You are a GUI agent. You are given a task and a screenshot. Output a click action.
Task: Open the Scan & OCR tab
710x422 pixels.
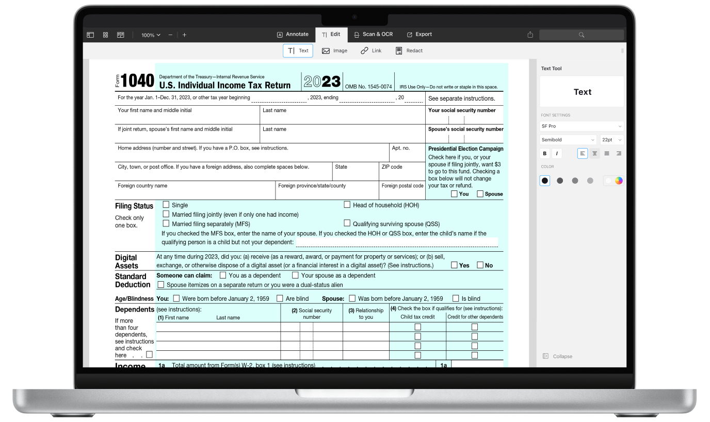(x=373, y=34)
